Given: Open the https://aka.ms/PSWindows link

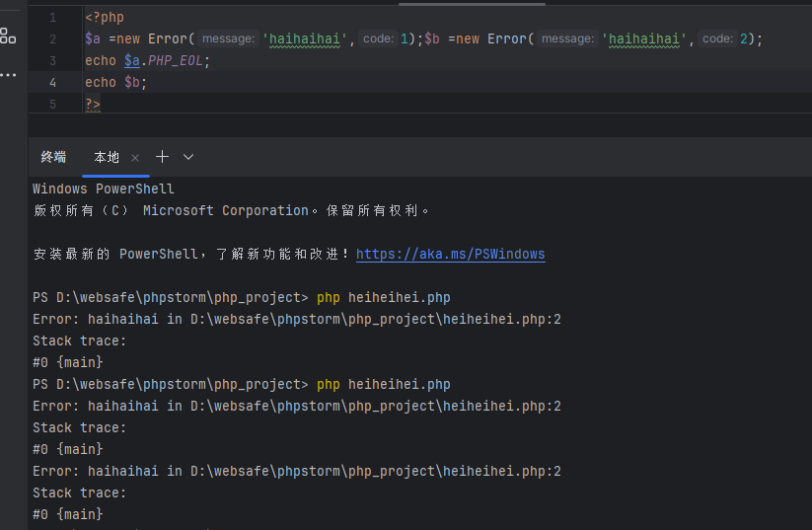Looking at the screenshot, I should tap(450, 254).
